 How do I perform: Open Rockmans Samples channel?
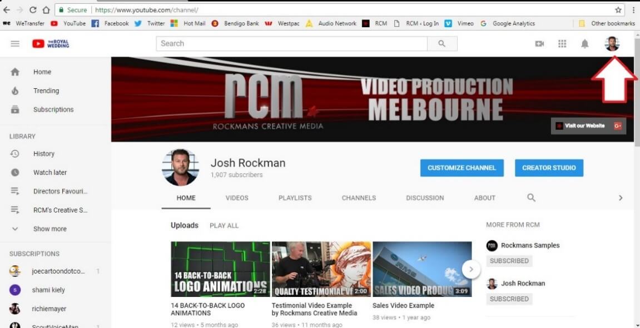(x=530, y=246)
